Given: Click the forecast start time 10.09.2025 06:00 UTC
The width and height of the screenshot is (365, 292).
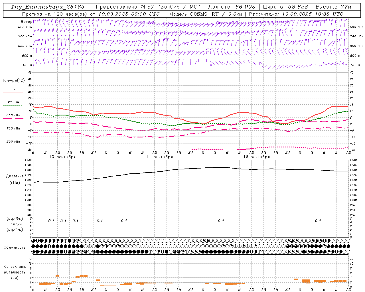Looking at the screenshot, I should pos(129,14).
